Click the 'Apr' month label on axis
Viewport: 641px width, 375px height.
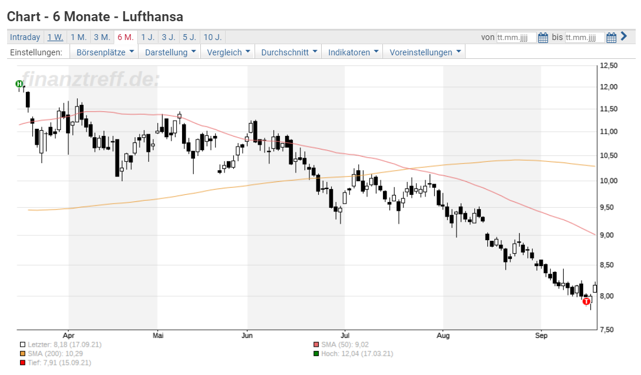69,336
